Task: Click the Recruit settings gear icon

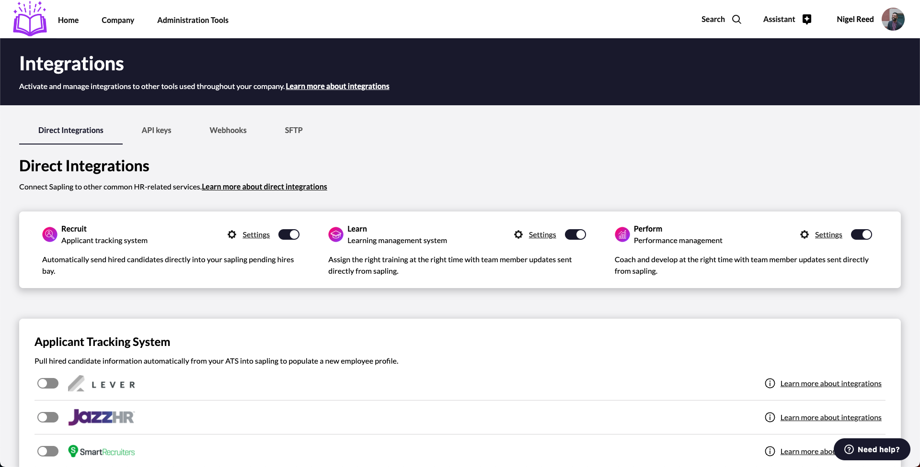Action: [232, 234]
